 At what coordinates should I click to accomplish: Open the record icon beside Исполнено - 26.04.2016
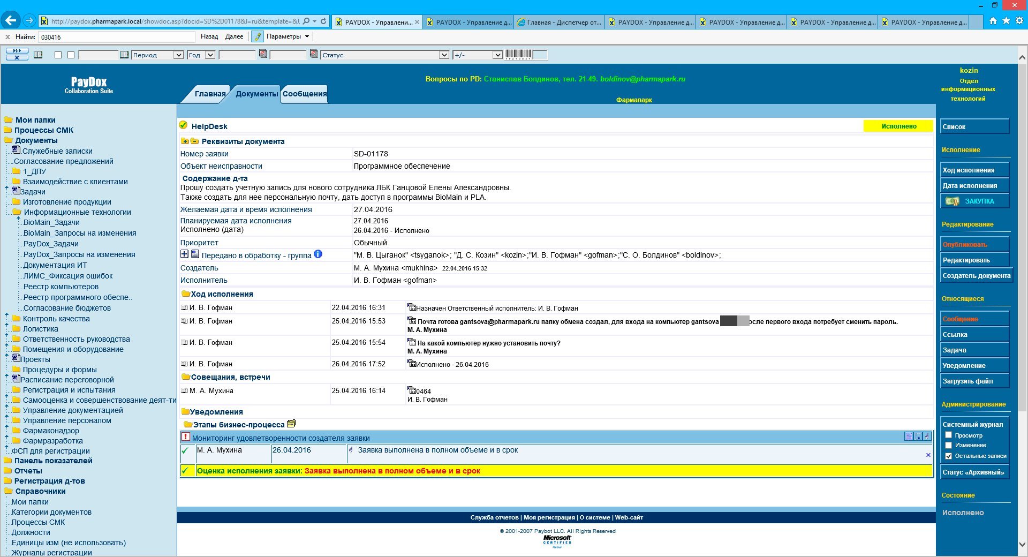412,363
